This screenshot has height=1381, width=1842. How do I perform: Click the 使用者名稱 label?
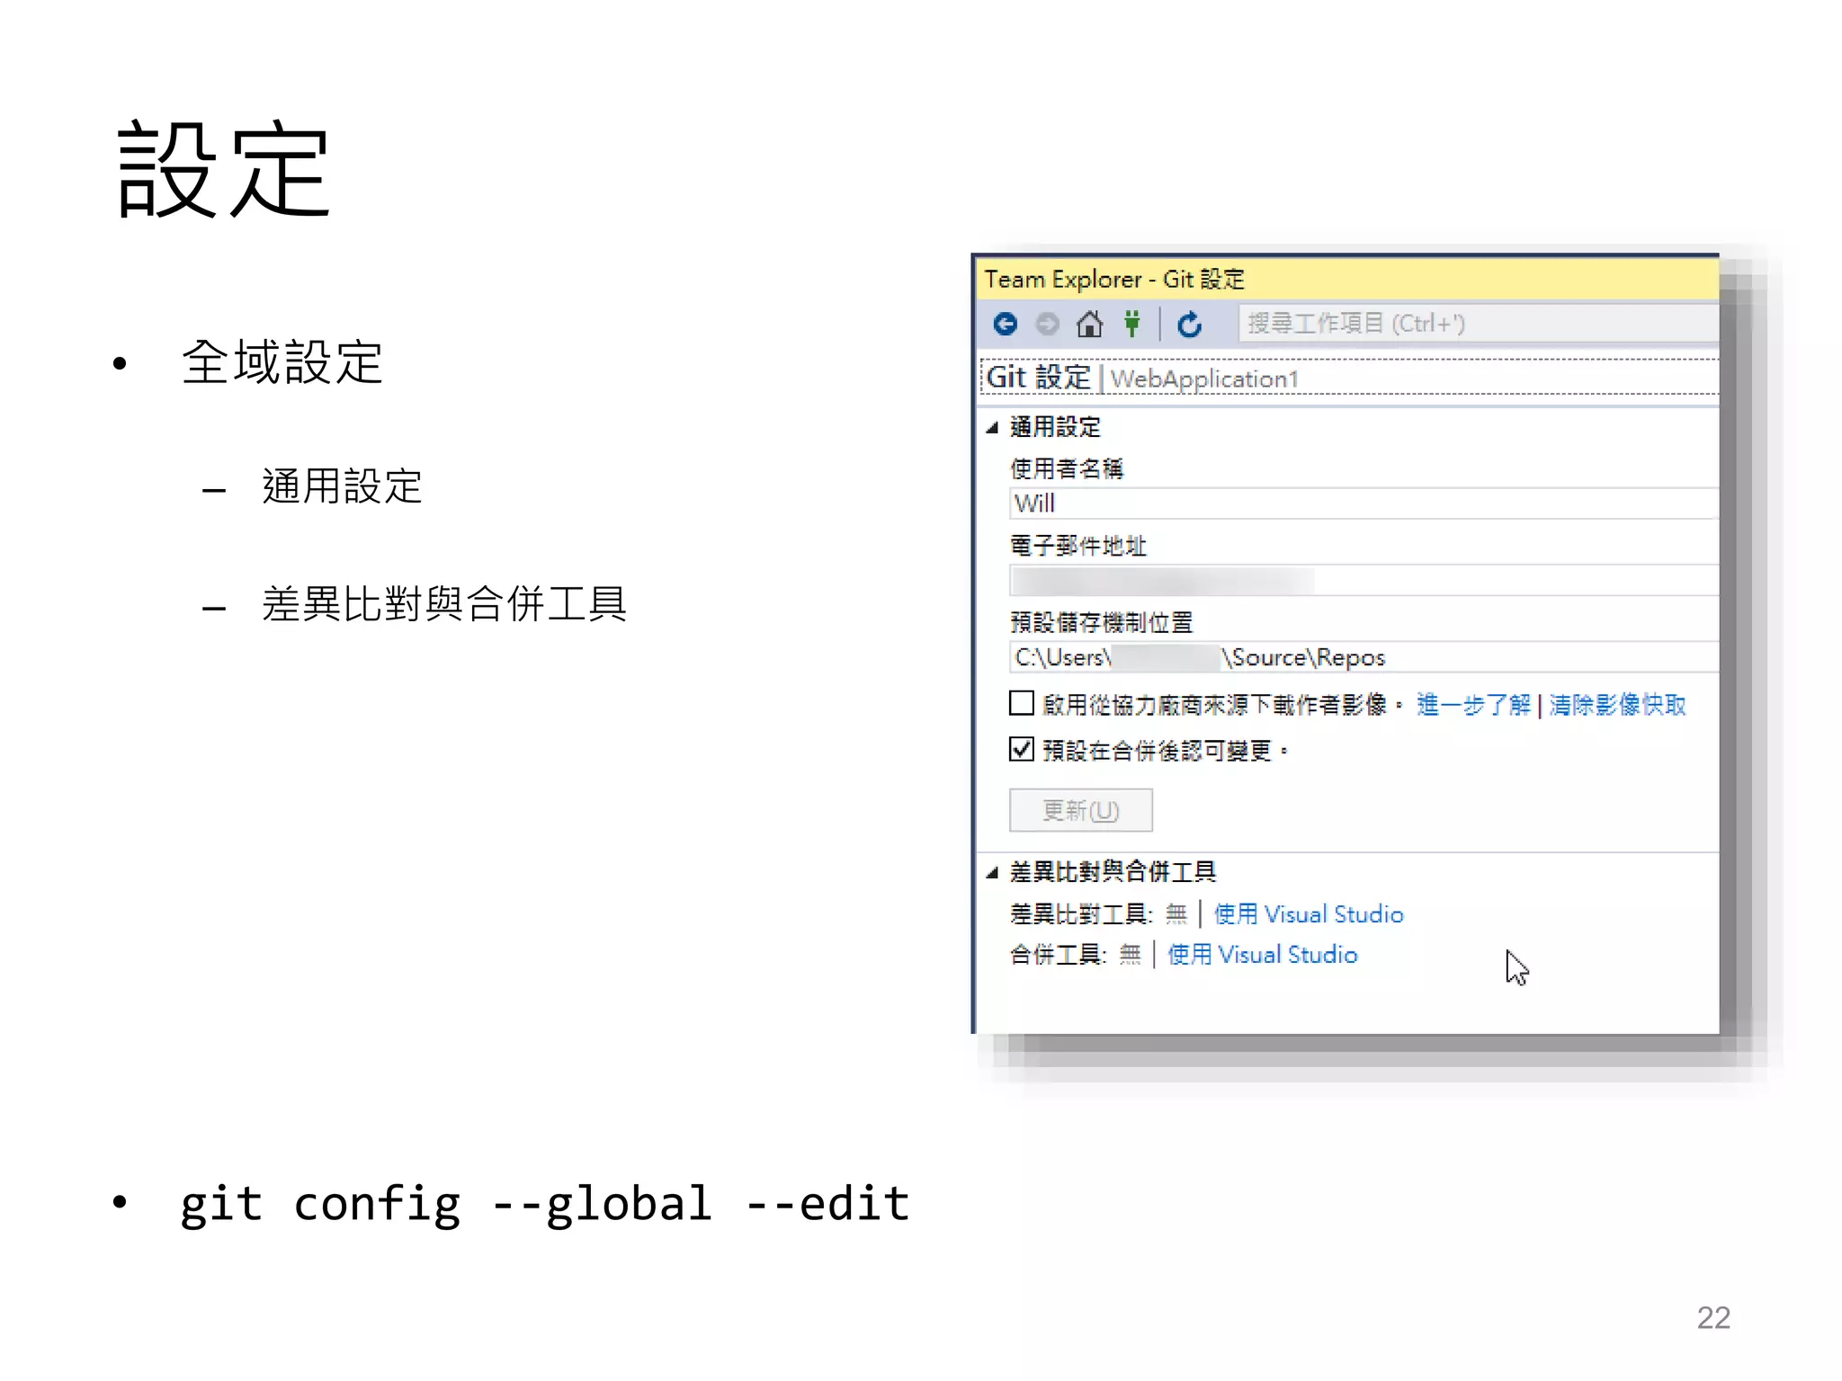(1067, 468)
